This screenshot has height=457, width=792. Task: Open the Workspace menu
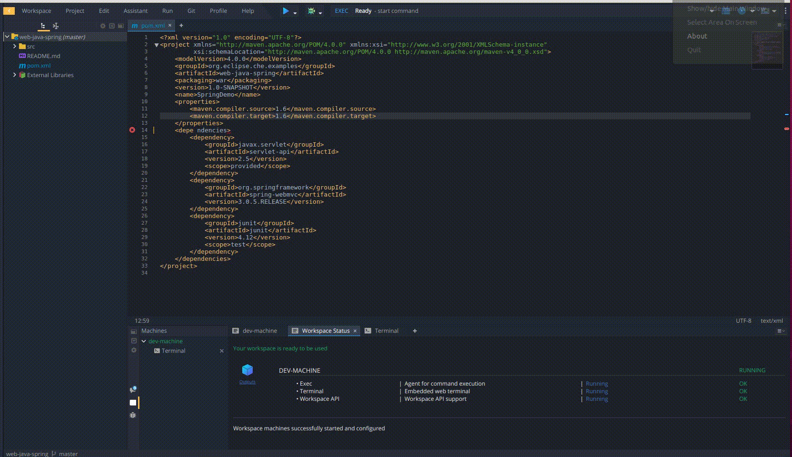pyautogui.click(x=37, y=10)
